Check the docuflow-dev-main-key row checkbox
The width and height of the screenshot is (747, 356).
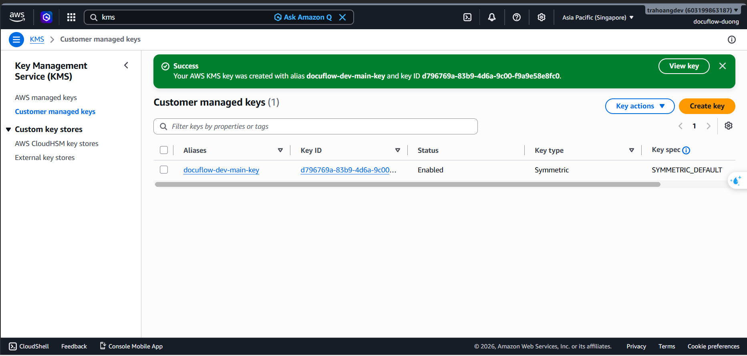pyautogui.click(x=164, y=170)
